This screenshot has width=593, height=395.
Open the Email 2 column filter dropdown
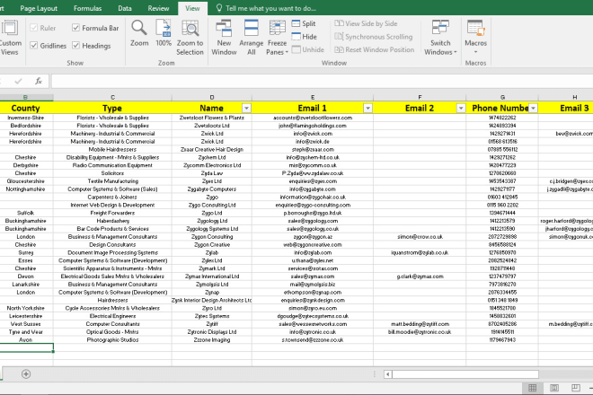coord(461,109)
